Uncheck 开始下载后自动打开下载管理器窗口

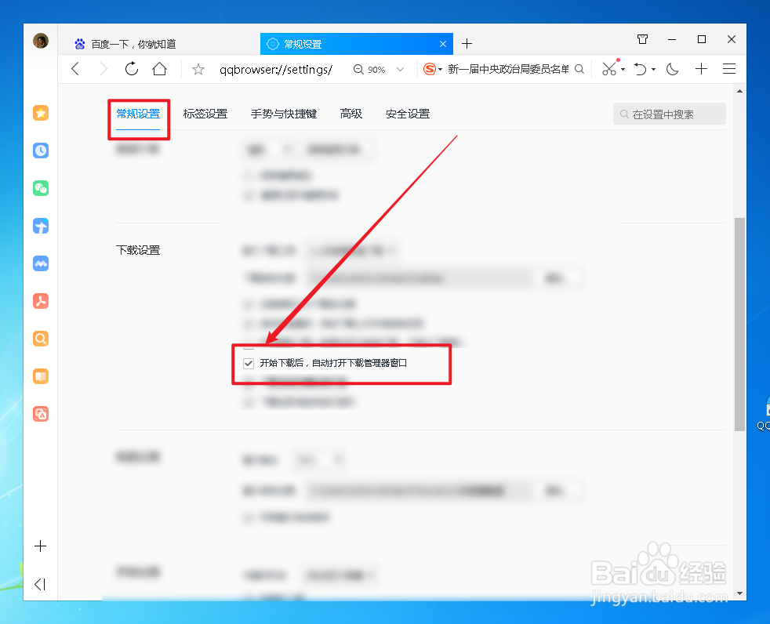pos(249,363)
